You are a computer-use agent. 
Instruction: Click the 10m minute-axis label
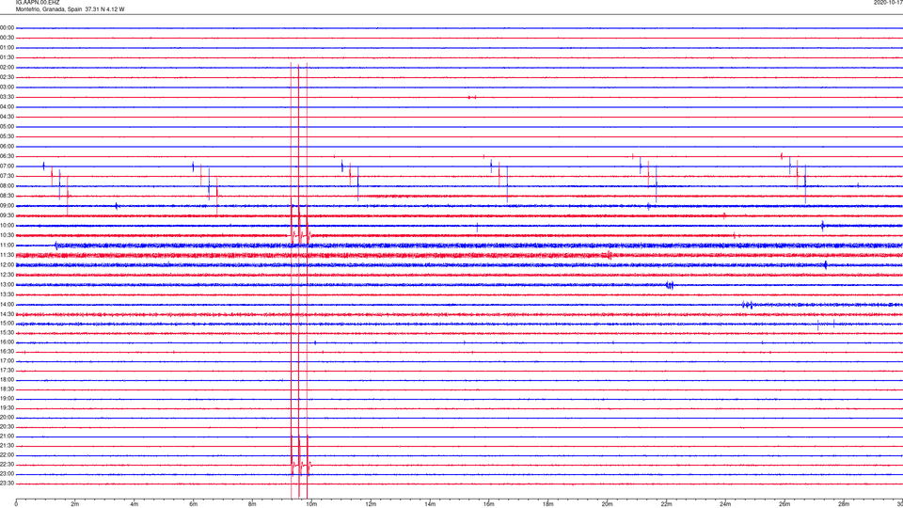point(311,504)
